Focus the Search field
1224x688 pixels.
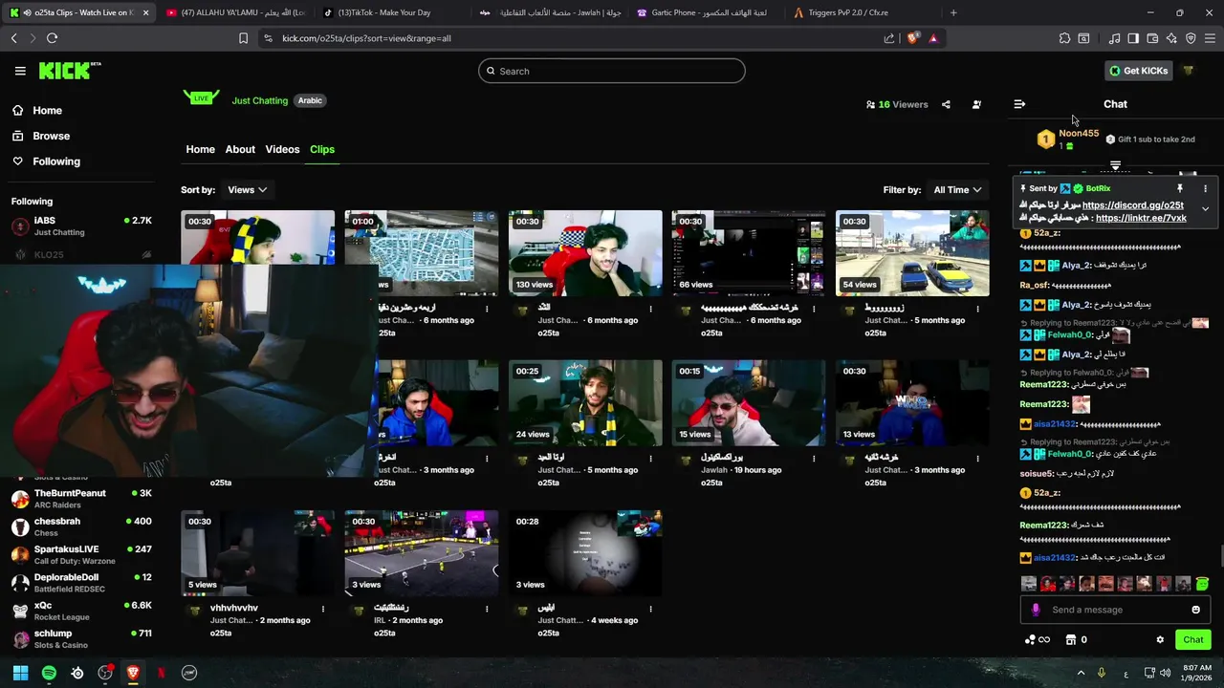coord(612,71)
